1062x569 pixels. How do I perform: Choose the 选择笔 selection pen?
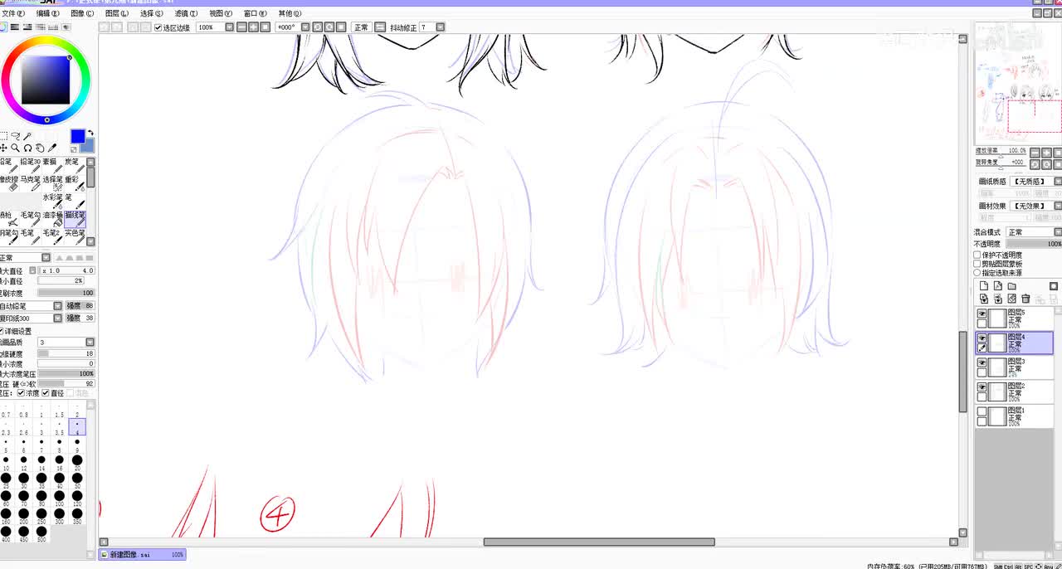coord(53,183)
